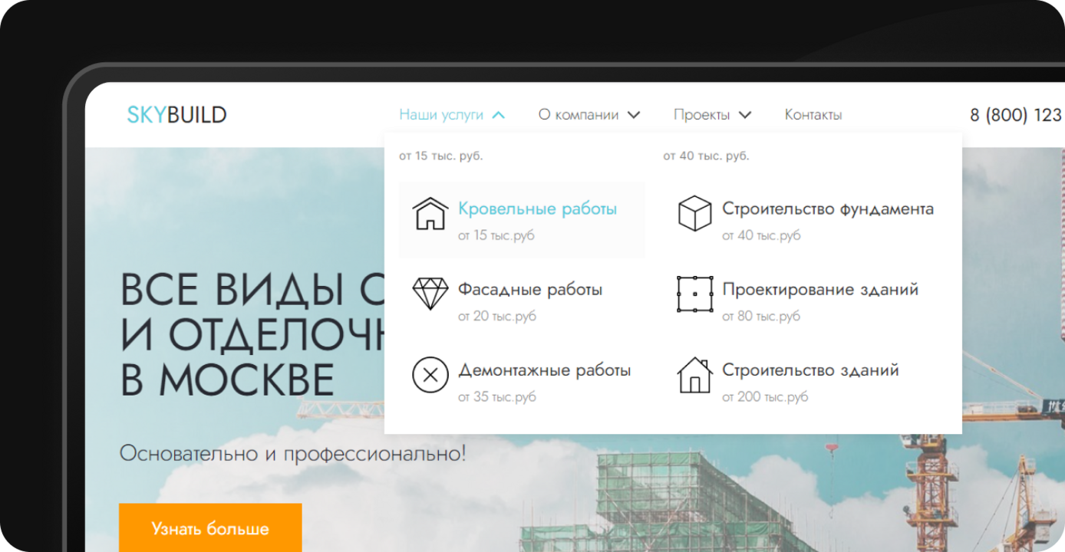Viewport: 1065px width, 552px height.
Task: Open the Проекты menu
Action: (702, 115)
